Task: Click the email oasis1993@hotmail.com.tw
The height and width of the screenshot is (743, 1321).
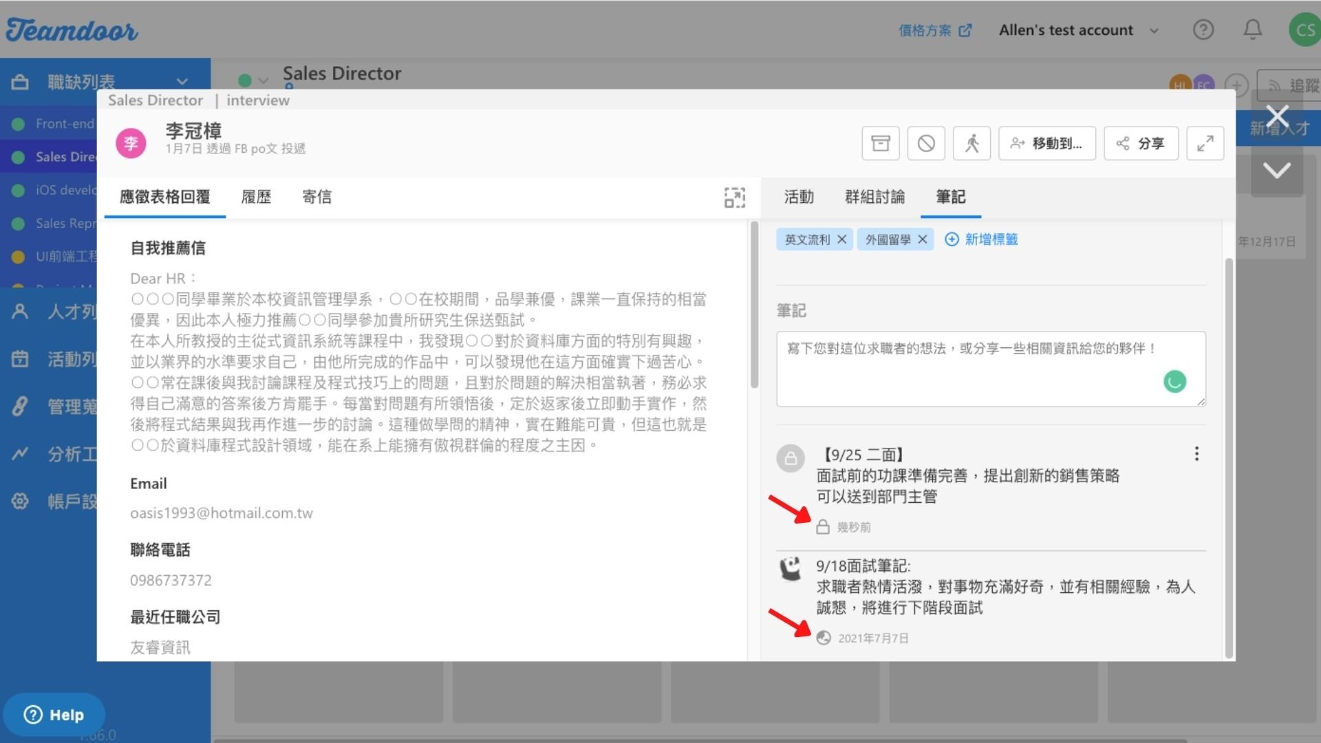Action: (222, 513)
